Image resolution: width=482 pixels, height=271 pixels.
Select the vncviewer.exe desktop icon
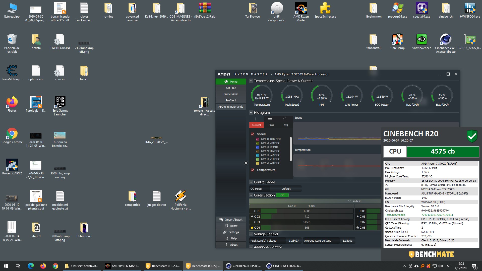(421, 42)
